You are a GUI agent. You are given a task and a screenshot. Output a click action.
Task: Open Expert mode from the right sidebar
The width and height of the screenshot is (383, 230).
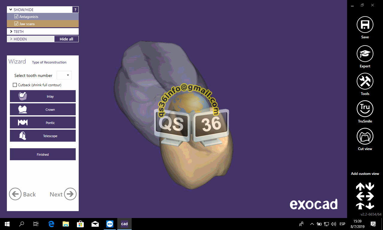click(365, 54)
